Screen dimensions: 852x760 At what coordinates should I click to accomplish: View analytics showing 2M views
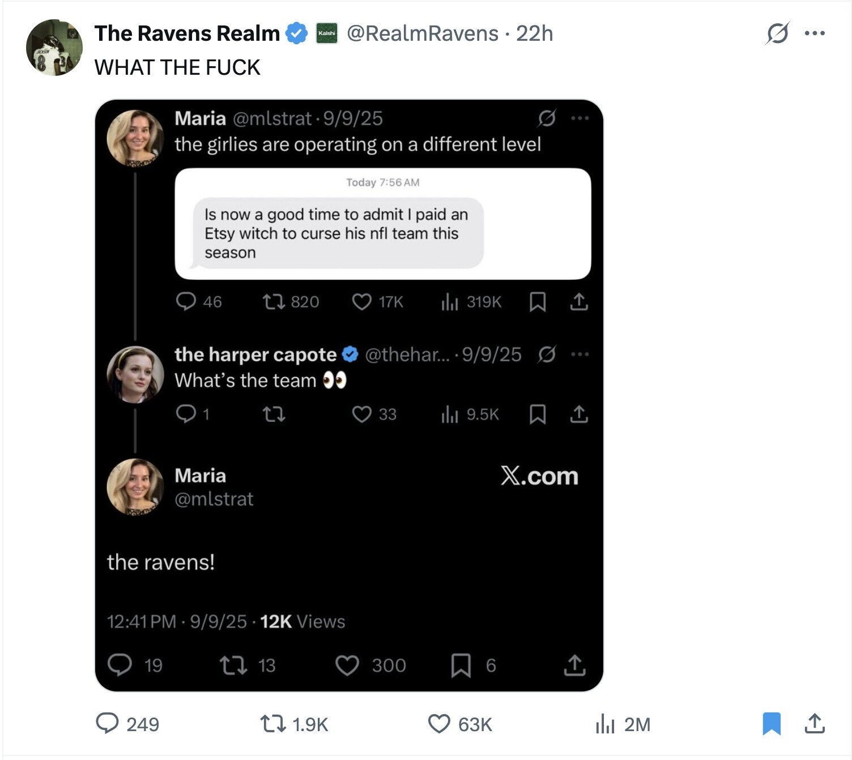pyautogui.click(x=605, y=724)
